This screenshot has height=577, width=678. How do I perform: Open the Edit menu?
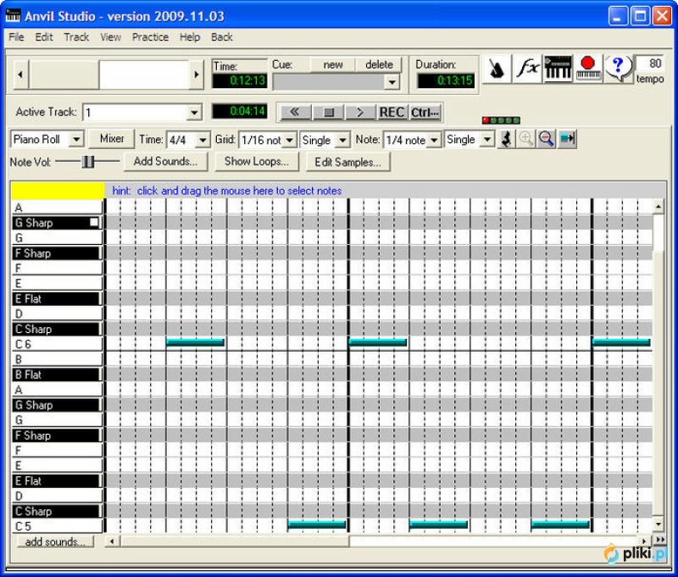[x=44, y=37]
